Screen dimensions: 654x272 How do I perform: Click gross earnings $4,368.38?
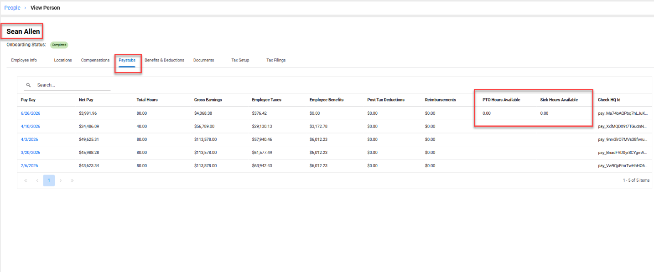click(203, 113)
